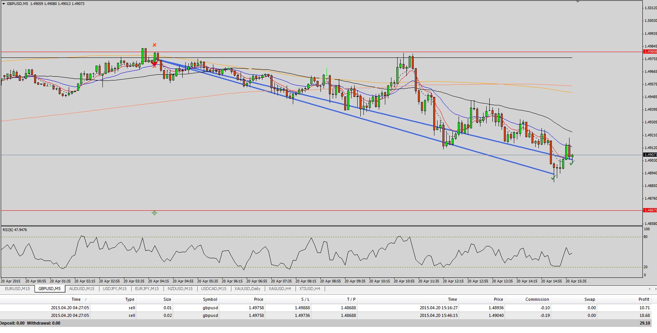Click the triangle icon before the GBPUSD,M5 title
The height and width of the screenshot is (333, 657).
pos(3,4)
